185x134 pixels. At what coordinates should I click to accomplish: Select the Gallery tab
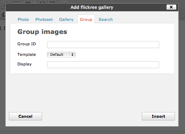(66, 19)
